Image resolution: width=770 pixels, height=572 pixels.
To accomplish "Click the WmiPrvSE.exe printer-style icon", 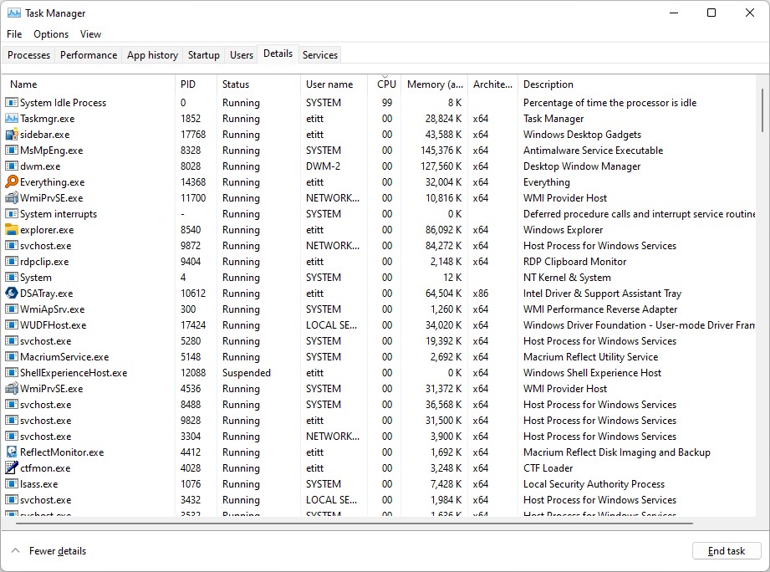I will pyautogui.click(x=11, y=198).
